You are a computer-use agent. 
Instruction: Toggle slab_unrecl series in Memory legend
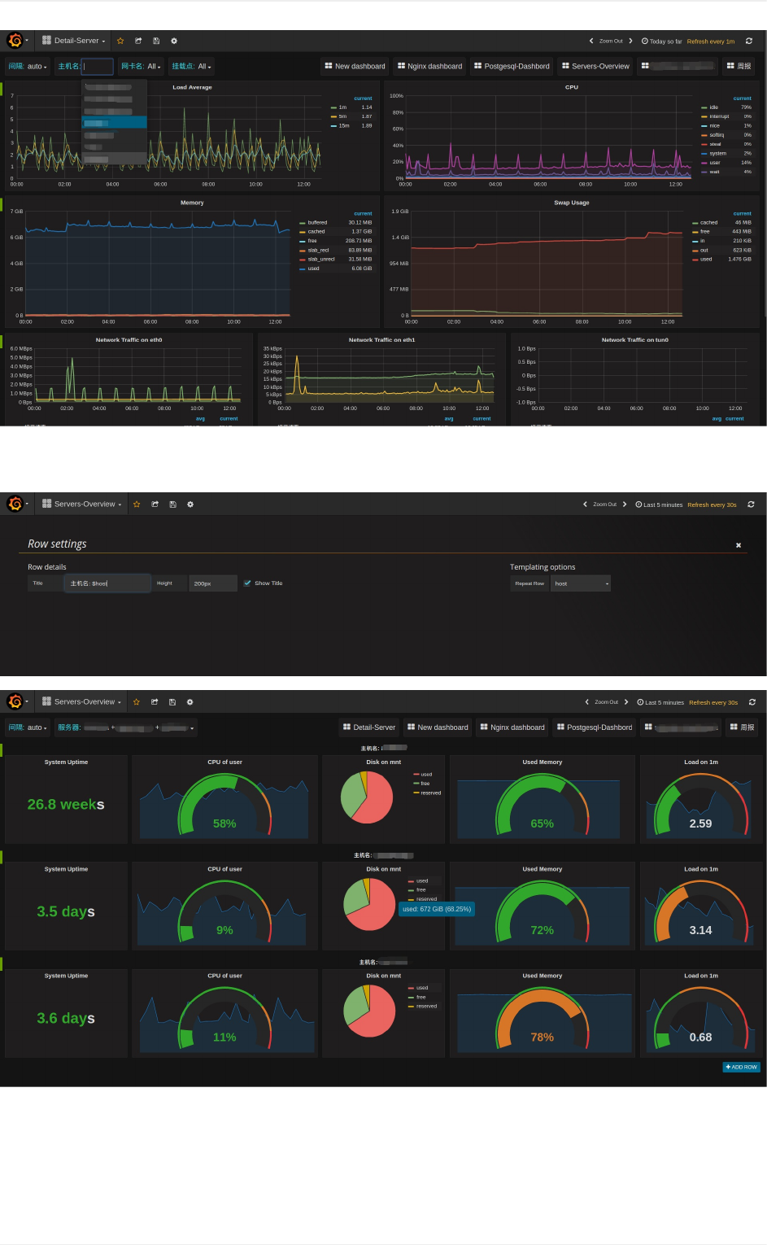pos(321,259)
